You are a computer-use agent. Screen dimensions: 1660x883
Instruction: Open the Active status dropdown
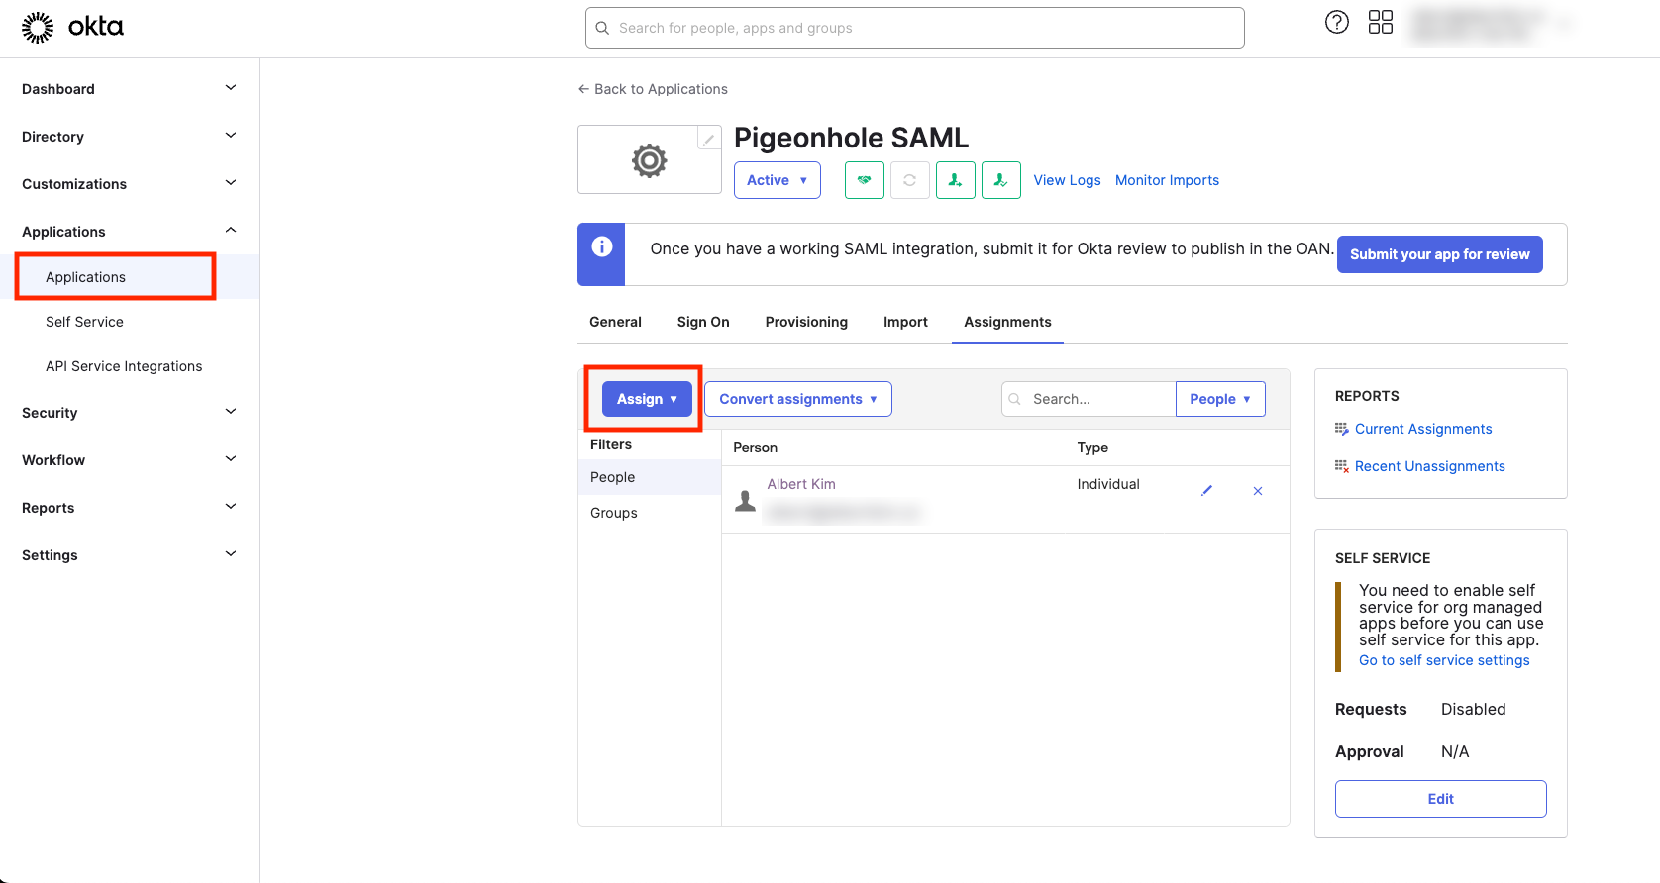click(778, 180)
